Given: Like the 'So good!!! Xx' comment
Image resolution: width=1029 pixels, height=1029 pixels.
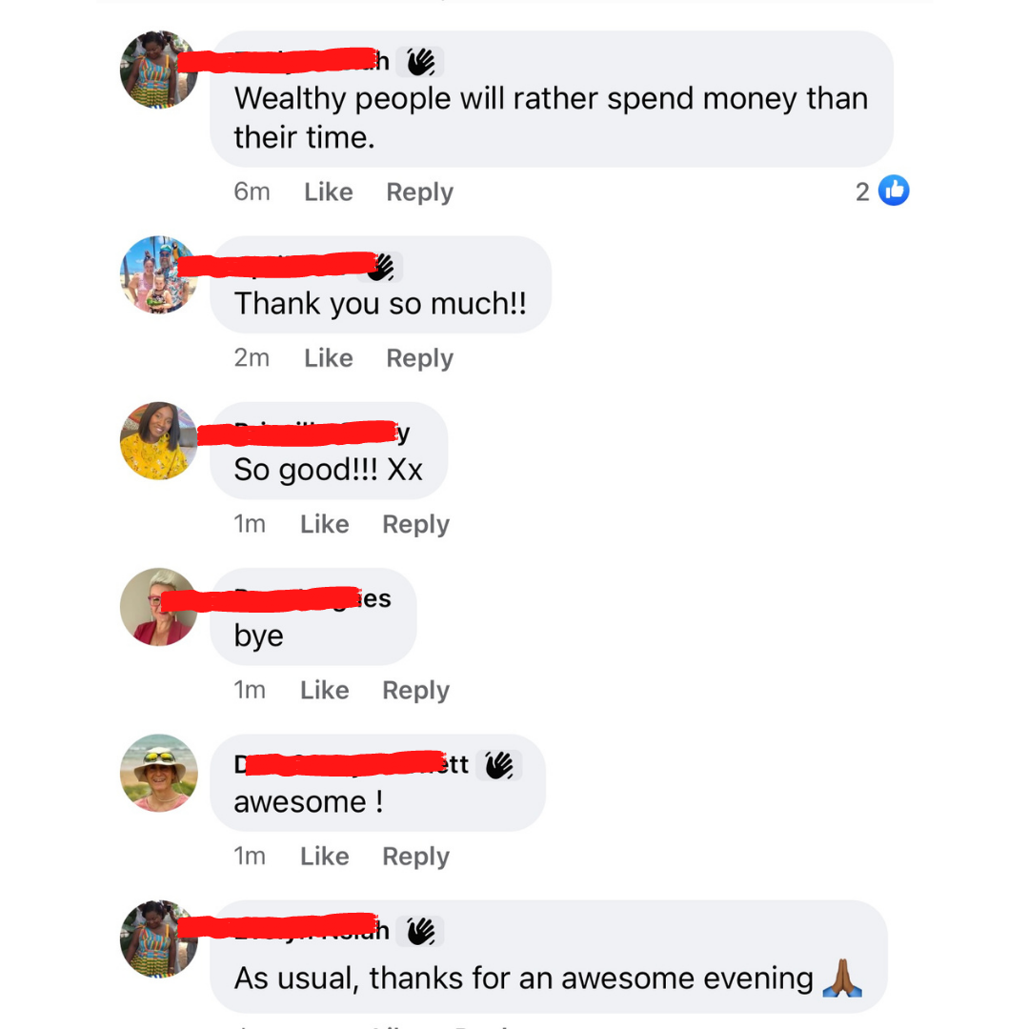Looking at the screenshot, I should (x=324, y=524).
